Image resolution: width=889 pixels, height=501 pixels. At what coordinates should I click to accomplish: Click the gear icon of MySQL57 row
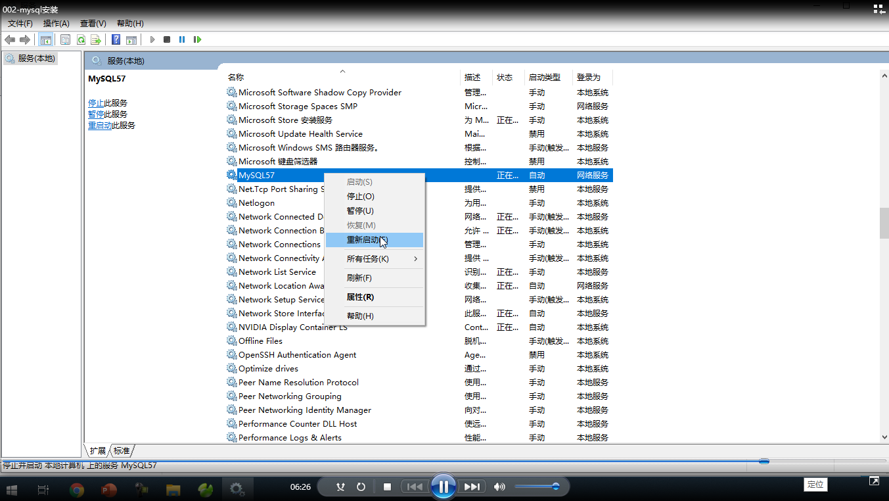231,175
